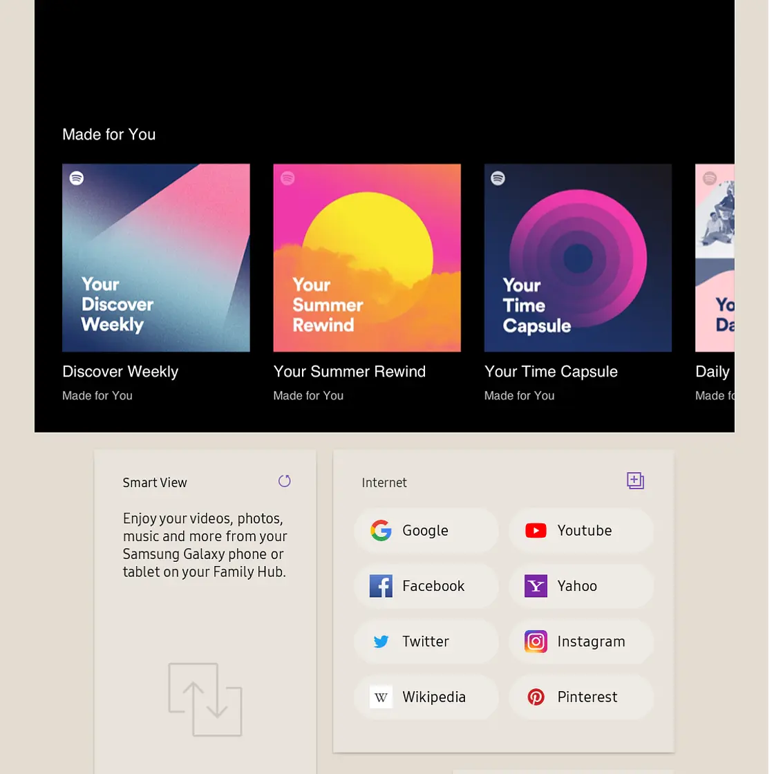Open Wikipedia shortcut label

(x=434, y=697)
